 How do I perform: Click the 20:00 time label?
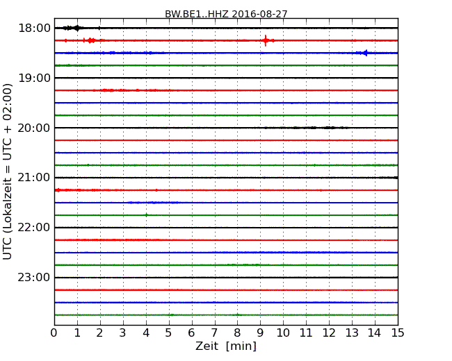click(x=34, y=128)
